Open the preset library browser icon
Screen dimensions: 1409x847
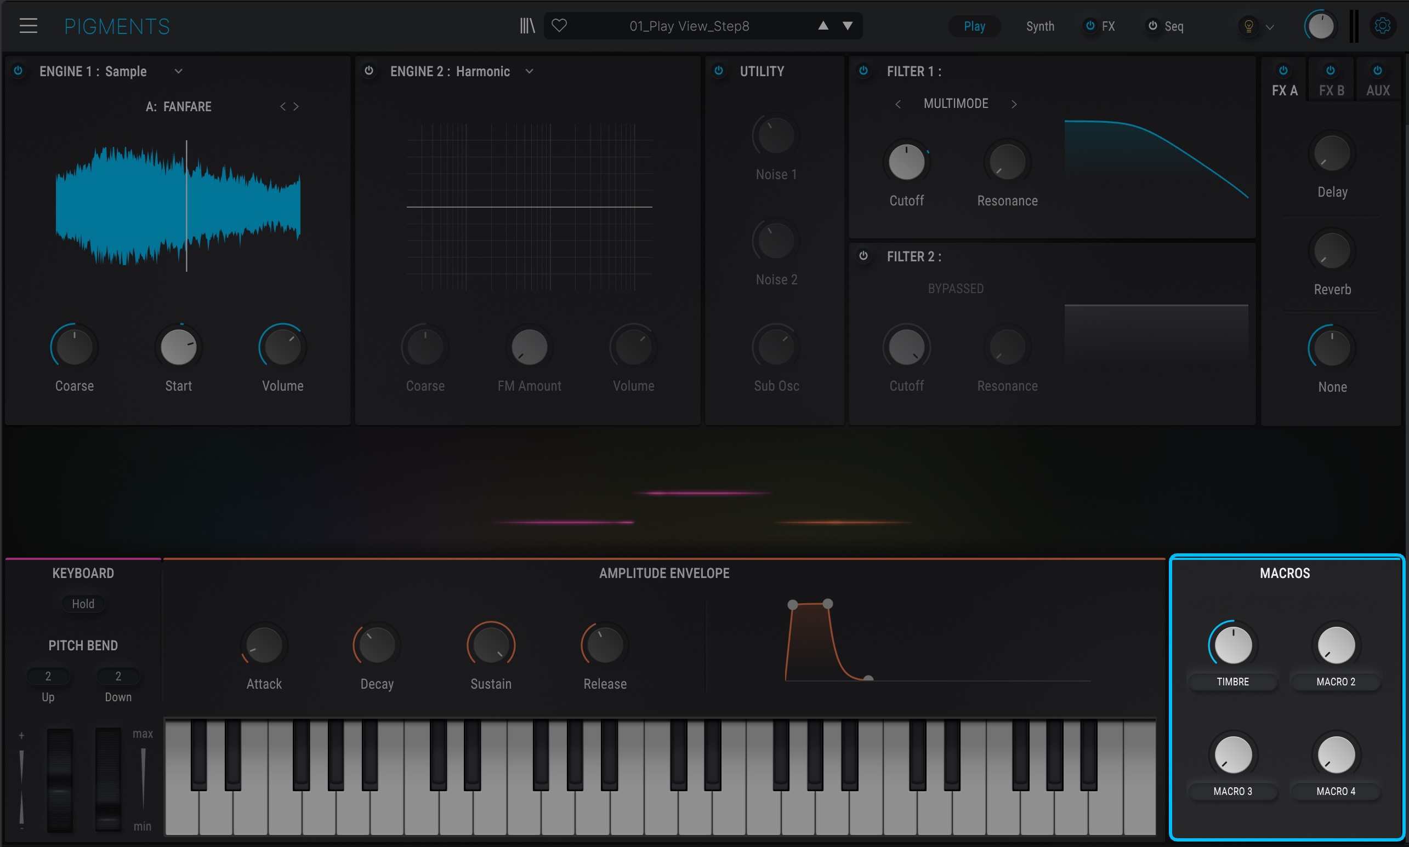coord(527,26)
